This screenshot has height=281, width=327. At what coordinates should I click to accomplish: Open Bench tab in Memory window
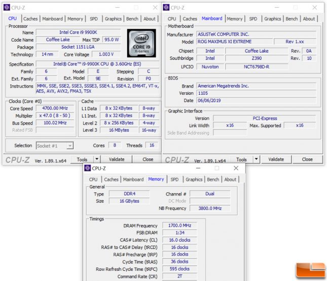coord(213,180)
